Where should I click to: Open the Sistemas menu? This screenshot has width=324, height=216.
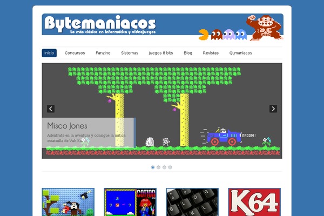click(x=130, y=53)
